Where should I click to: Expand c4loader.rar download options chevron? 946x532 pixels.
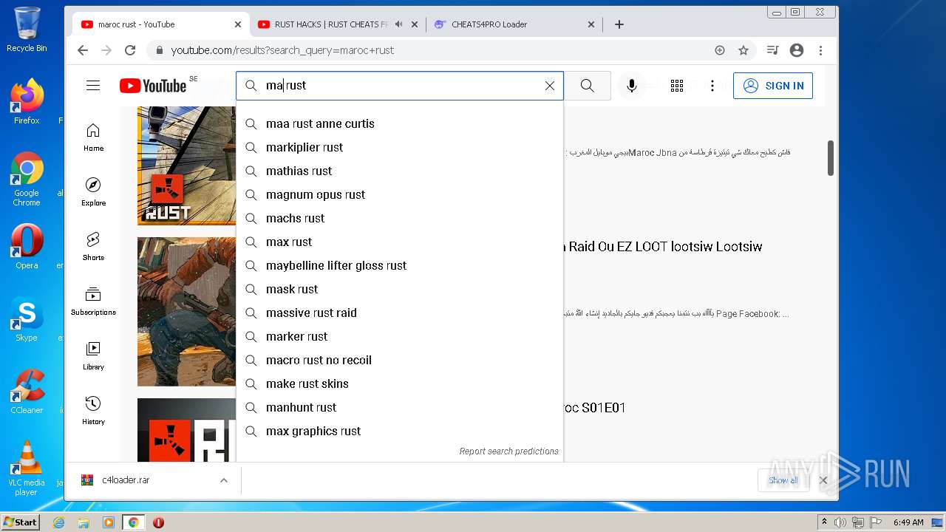tap(223, 480)
